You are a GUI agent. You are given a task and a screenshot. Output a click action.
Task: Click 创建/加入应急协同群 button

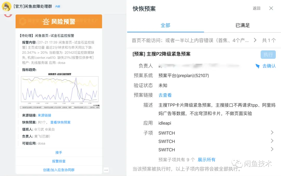click(59, 170)
